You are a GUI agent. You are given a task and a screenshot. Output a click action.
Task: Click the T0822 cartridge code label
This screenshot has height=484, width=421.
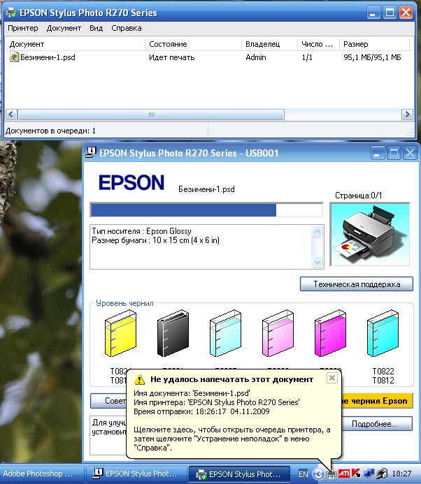click(x=383, y=371)
